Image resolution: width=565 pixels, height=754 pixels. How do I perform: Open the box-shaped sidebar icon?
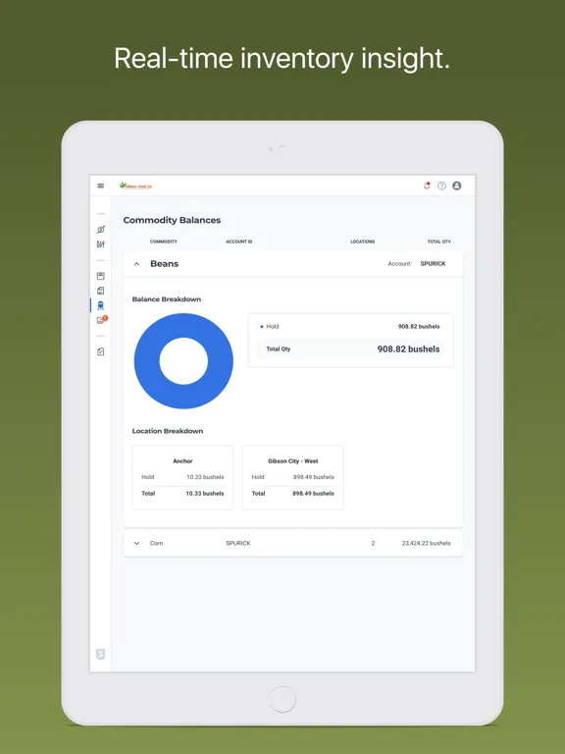coord(100,276)
